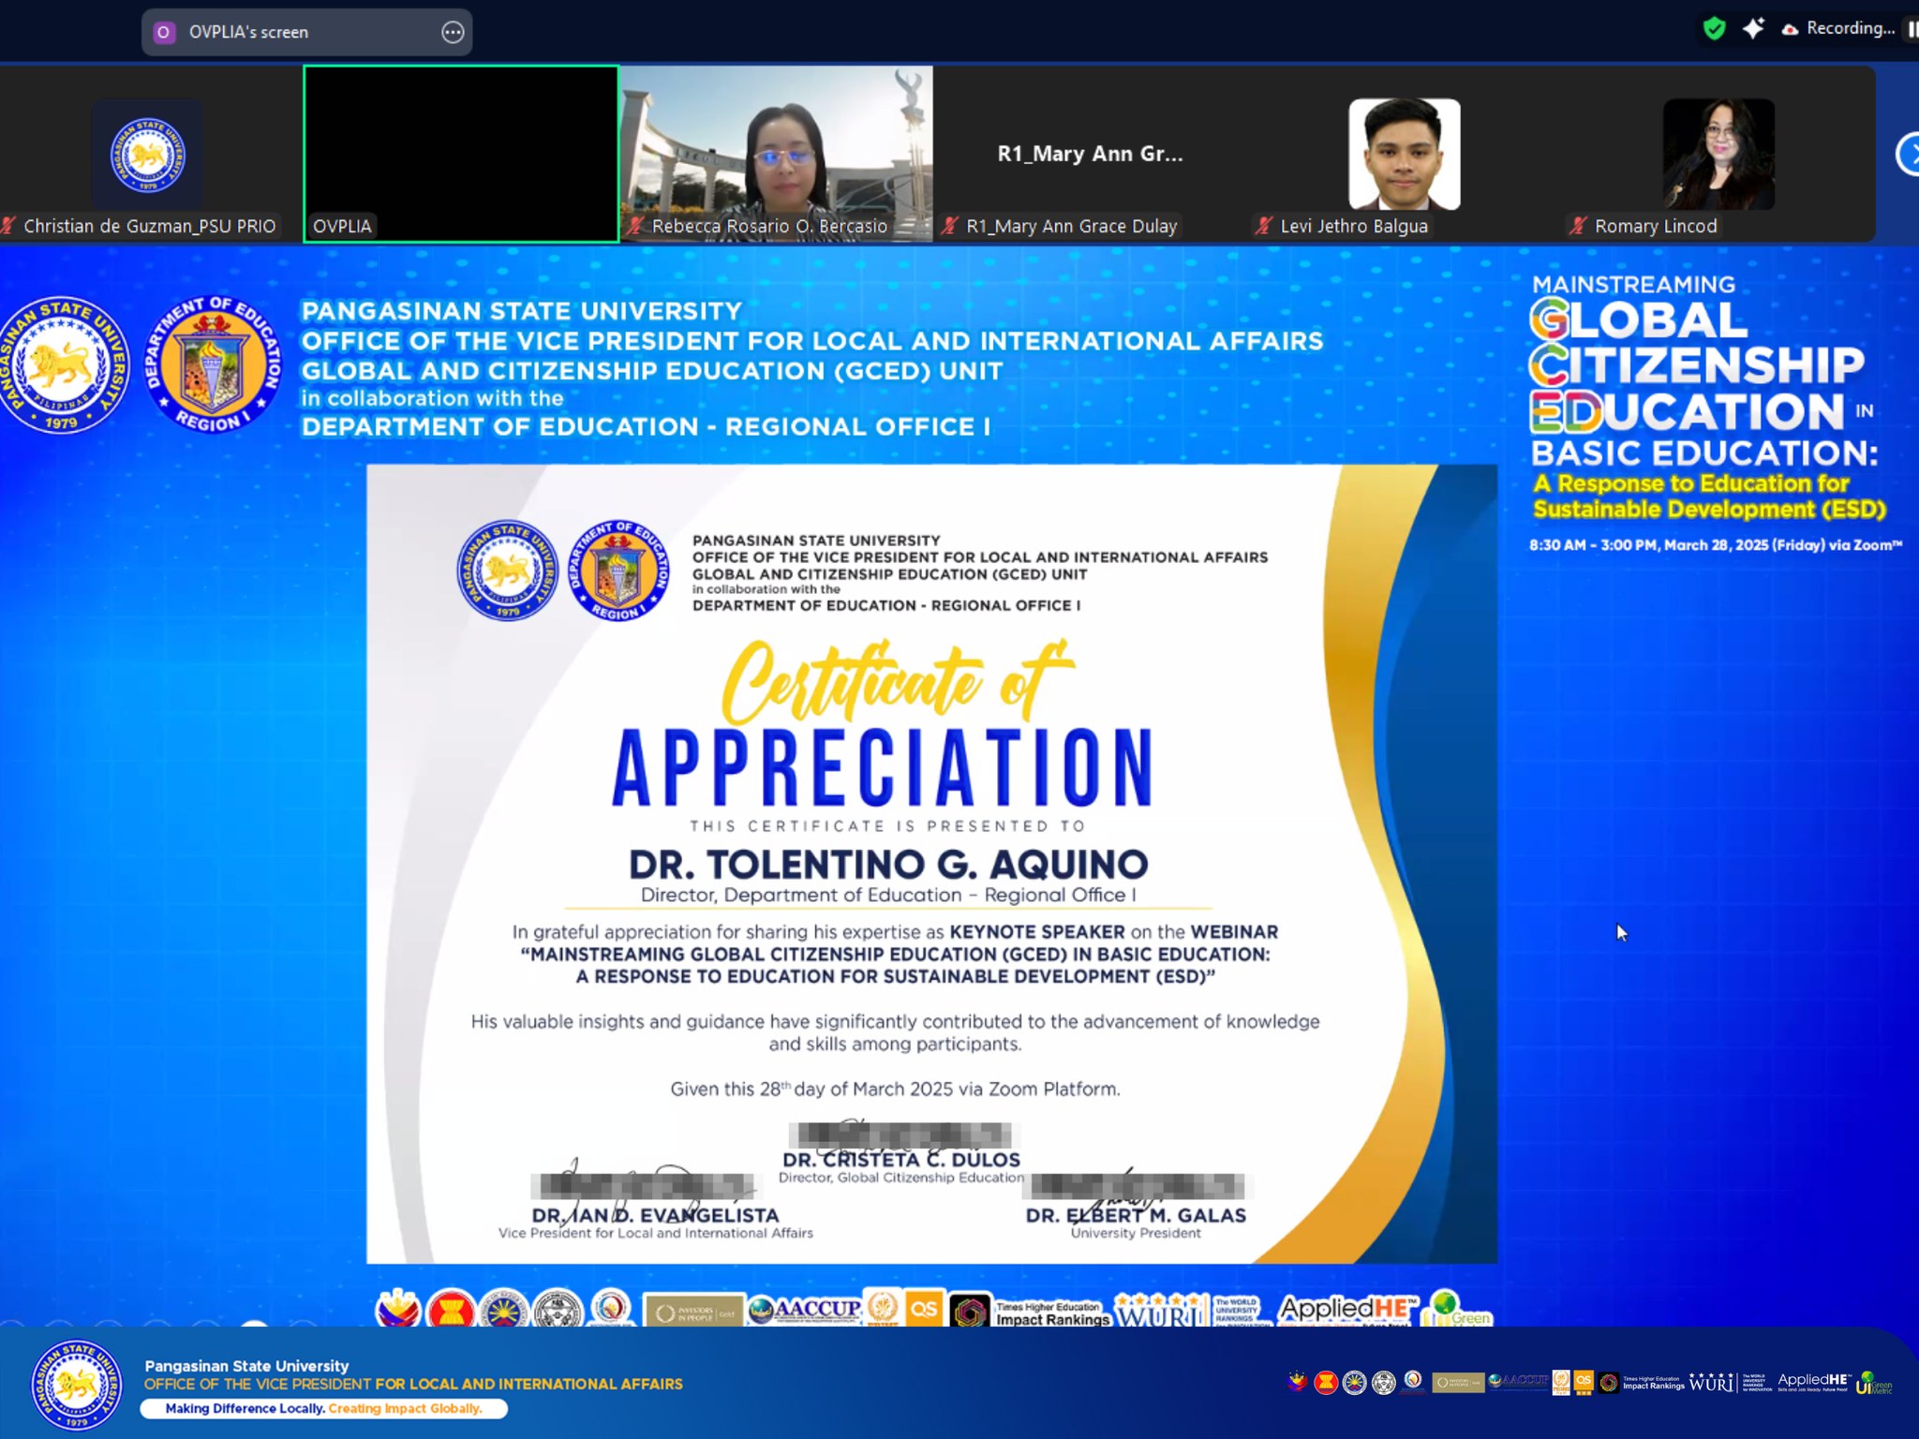Click the O avatar beside OVPLIA's screen
Screen dimensions: 1919x1439
click(164, 33)
